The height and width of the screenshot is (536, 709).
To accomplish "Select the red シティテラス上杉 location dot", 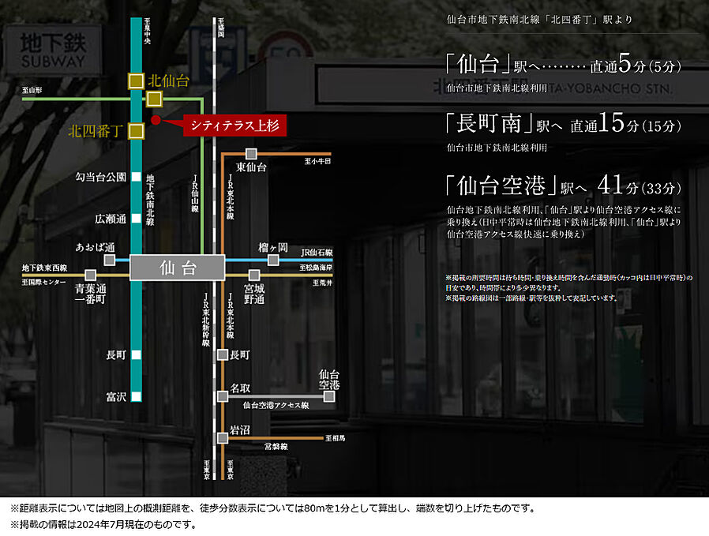I will pos(157,118).
